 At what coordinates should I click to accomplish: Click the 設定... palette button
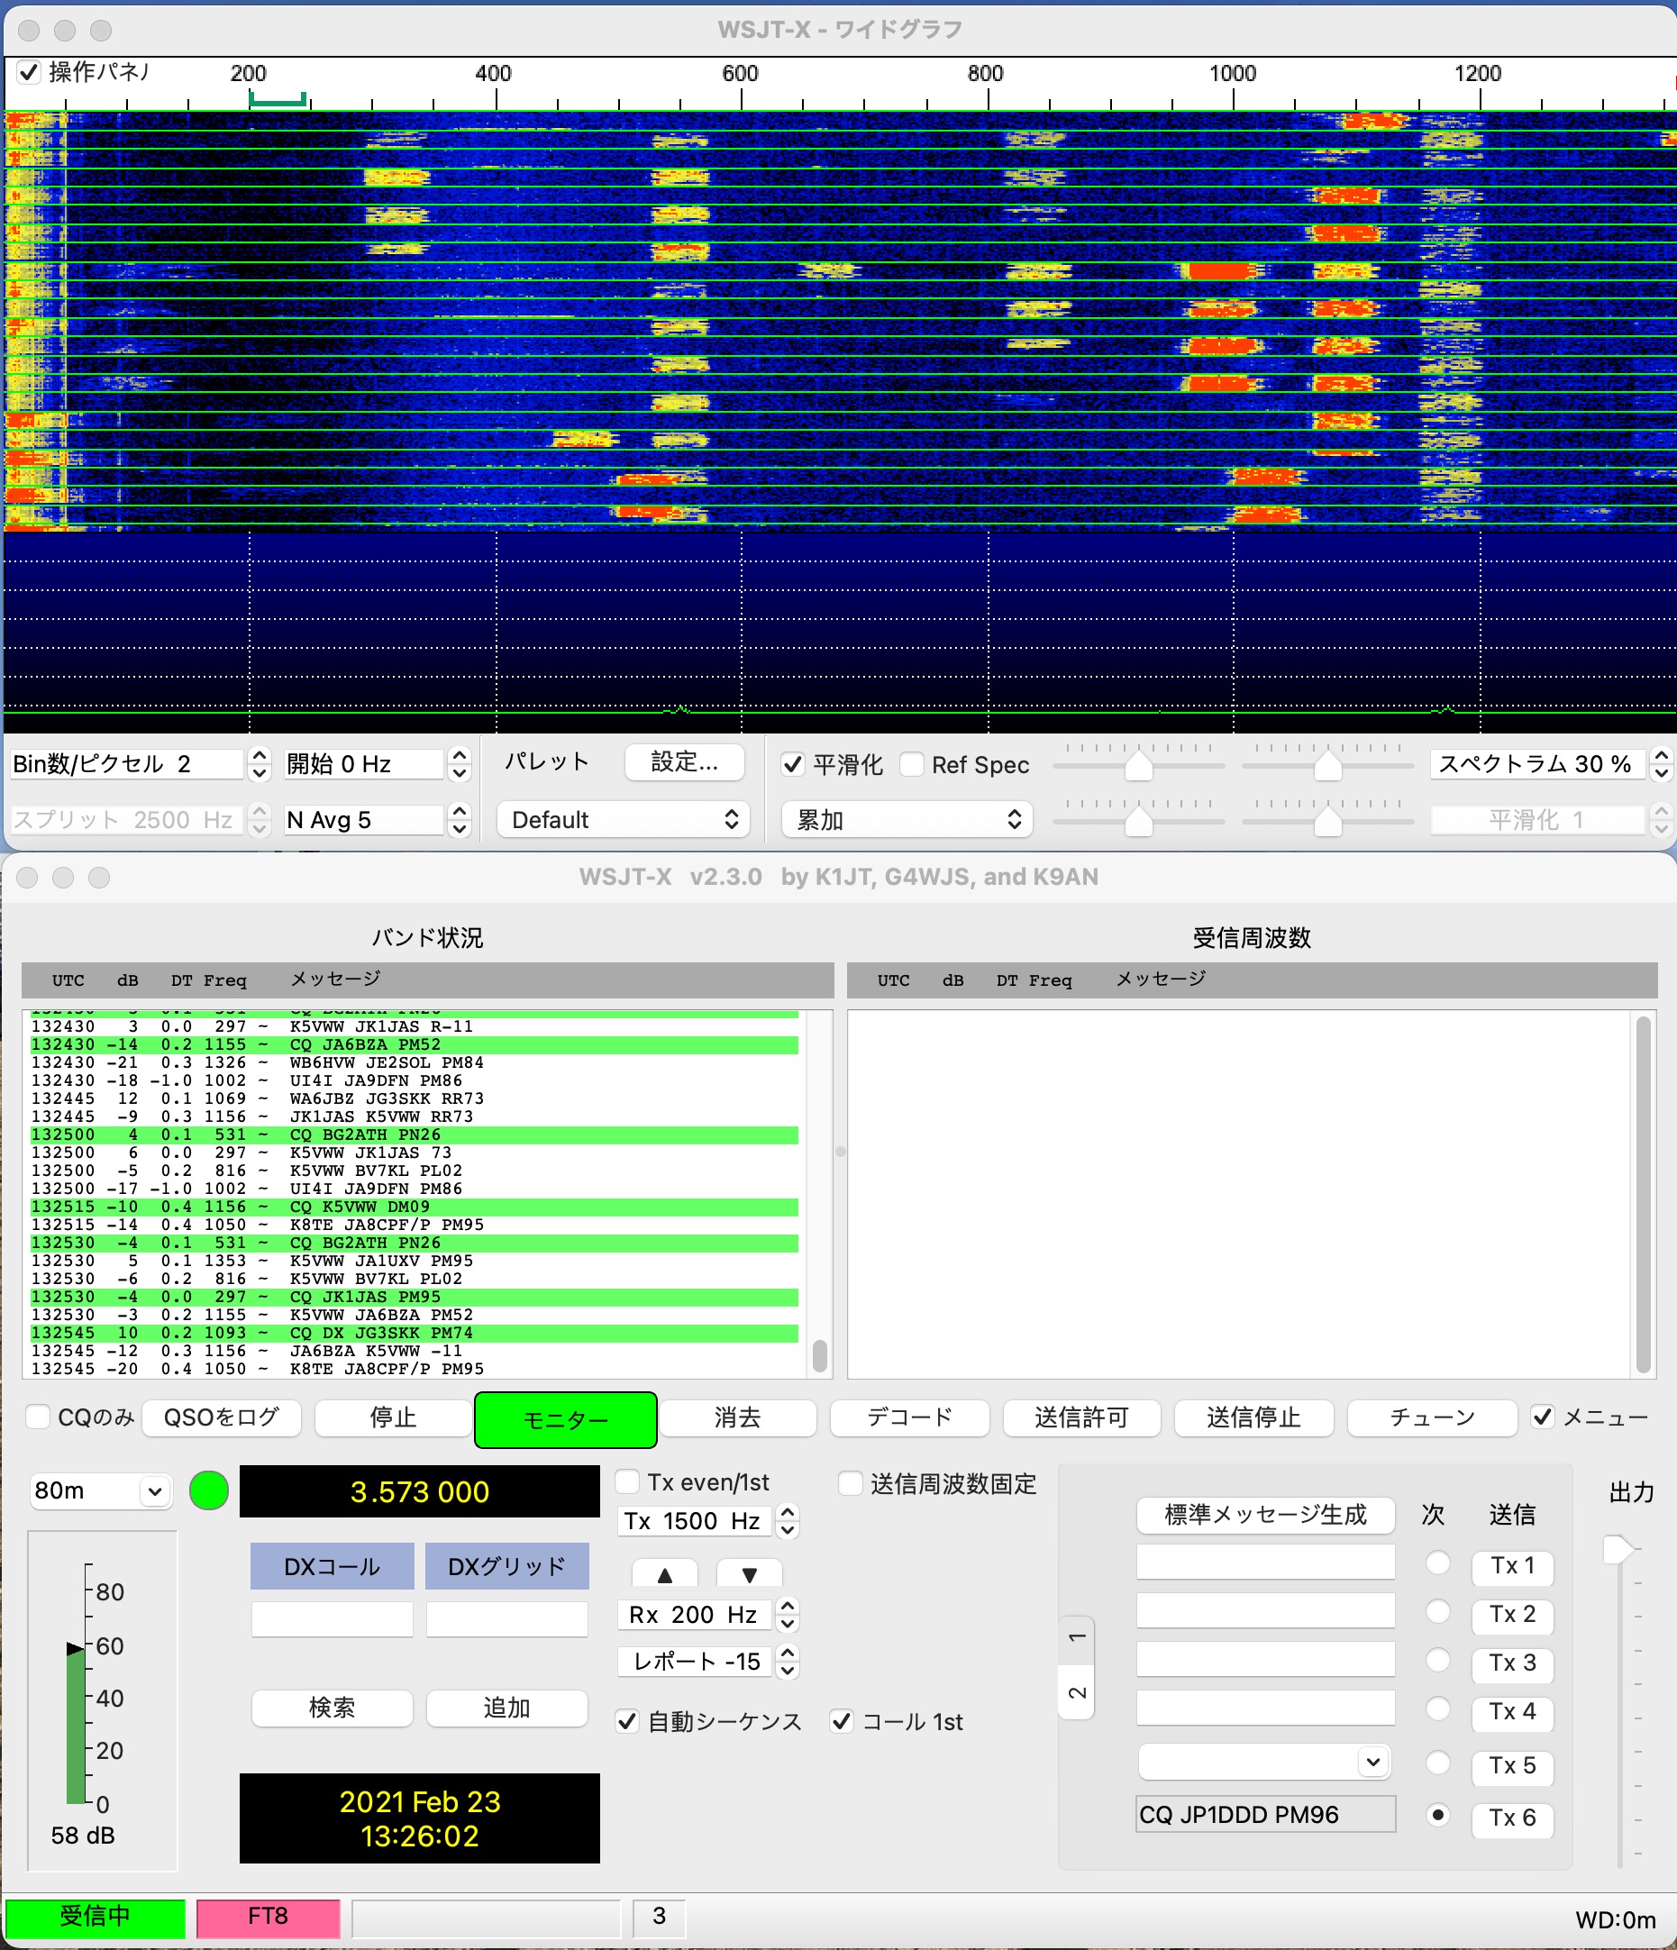click(684, 762)
